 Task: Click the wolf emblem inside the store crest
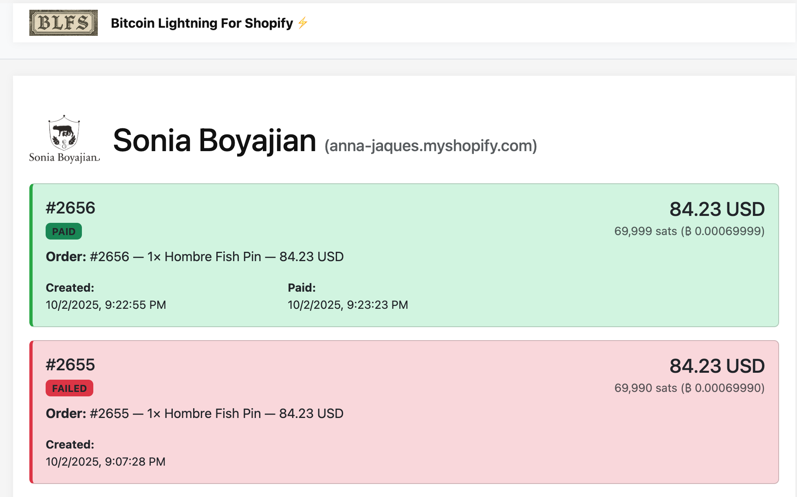tap(64, 130)
